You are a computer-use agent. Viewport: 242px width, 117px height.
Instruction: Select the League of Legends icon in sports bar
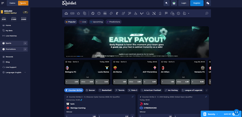point(185,14)
